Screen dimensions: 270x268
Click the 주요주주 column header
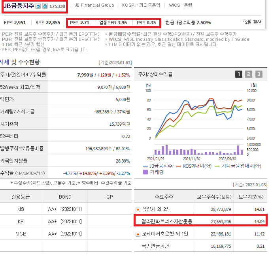click(164, 197)
